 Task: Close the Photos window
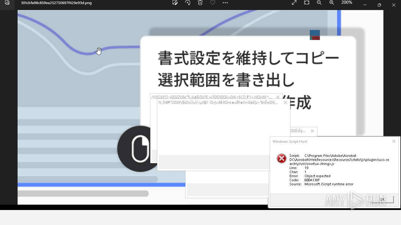(394, 5)
